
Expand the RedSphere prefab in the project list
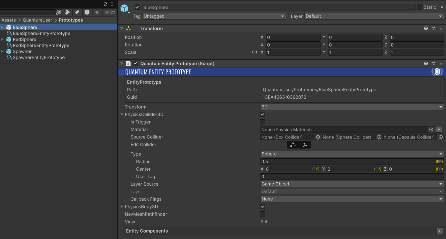(2, 39)
